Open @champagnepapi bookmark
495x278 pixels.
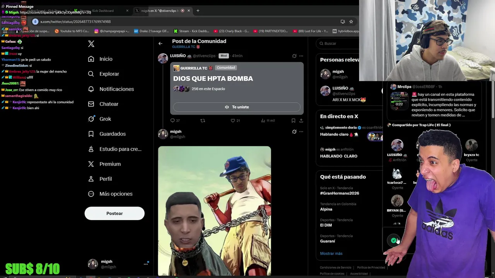(x=112, y=31)
